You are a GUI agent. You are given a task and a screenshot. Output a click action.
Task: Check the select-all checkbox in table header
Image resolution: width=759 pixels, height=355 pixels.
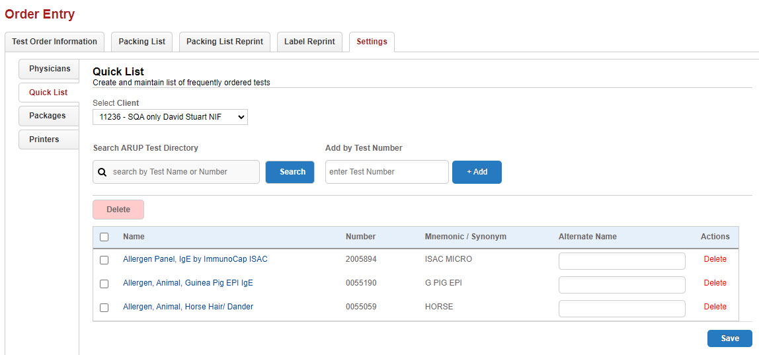[x=104, y=237]
